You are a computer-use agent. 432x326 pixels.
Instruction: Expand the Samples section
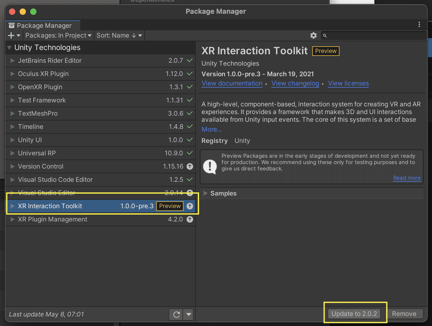coord(205,193)
